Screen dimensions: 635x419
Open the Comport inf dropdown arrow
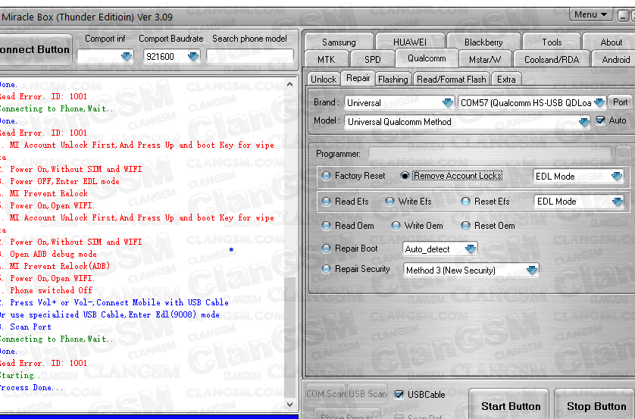[x=127, y=56]
